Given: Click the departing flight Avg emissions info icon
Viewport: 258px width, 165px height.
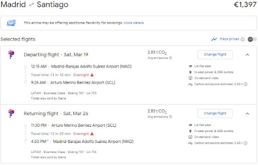Looking at the screenshot, I should 171,58.
